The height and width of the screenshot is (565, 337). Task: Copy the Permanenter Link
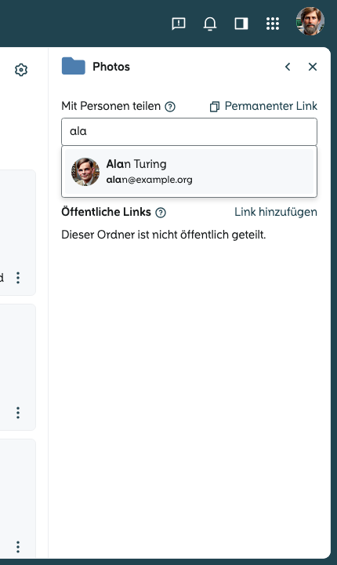tap(263, 106)
